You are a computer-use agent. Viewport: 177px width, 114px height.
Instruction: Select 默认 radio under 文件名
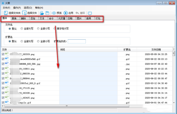click(x=10, y=29)
